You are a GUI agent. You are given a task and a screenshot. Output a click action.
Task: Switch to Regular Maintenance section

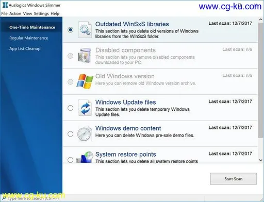(29, 38)
